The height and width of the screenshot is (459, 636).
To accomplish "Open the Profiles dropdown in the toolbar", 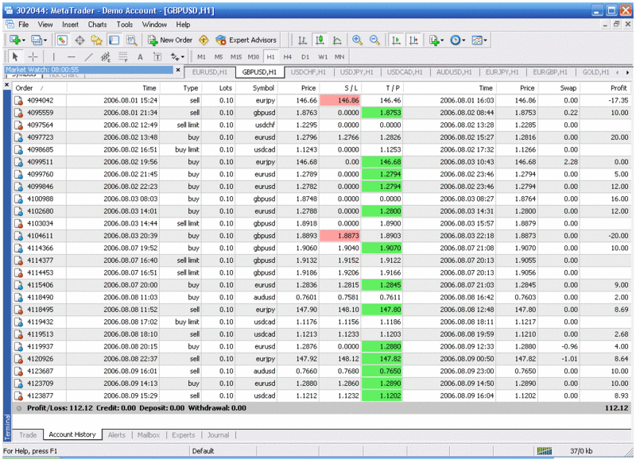I will click(x=38, y=40).
